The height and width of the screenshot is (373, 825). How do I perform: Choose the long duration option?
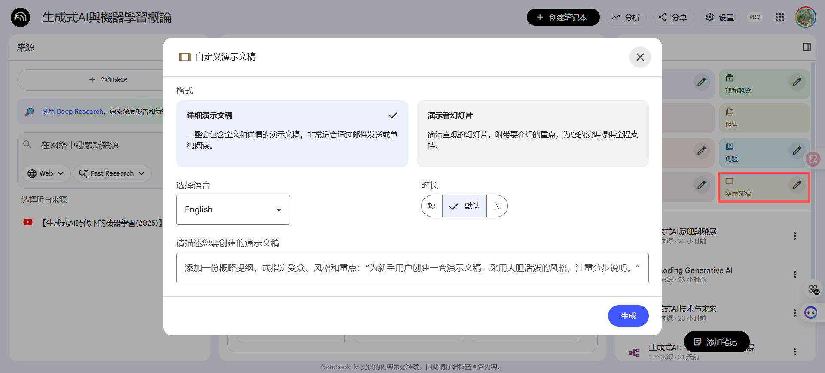pyautogui.click(x=497, y=206)
